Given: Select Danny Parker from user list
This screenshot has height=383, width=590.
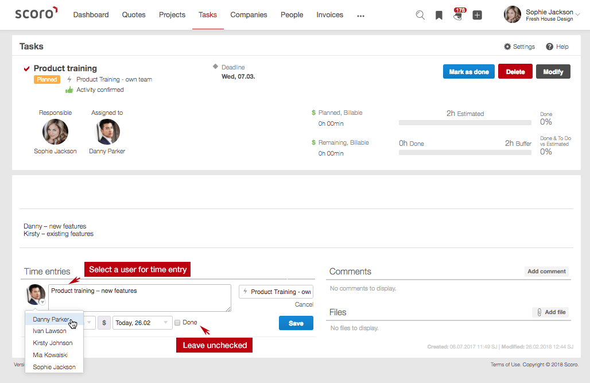Looking at the screenshot, I should point(54,319).
